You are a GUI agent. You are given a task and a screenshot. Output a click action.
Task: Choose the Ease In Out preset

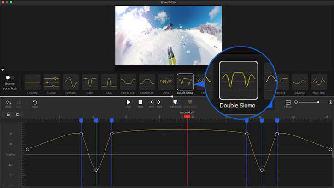coord(147,82)
